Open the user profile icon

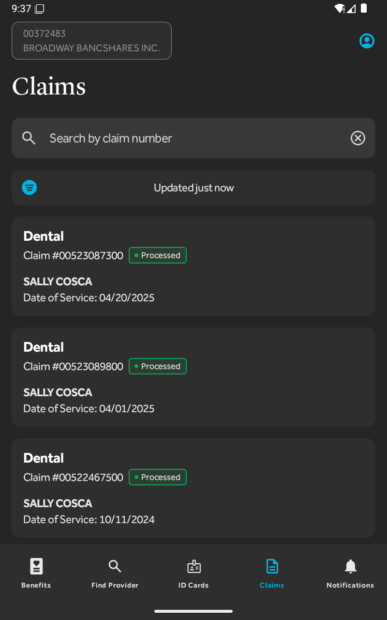(367, 41)
